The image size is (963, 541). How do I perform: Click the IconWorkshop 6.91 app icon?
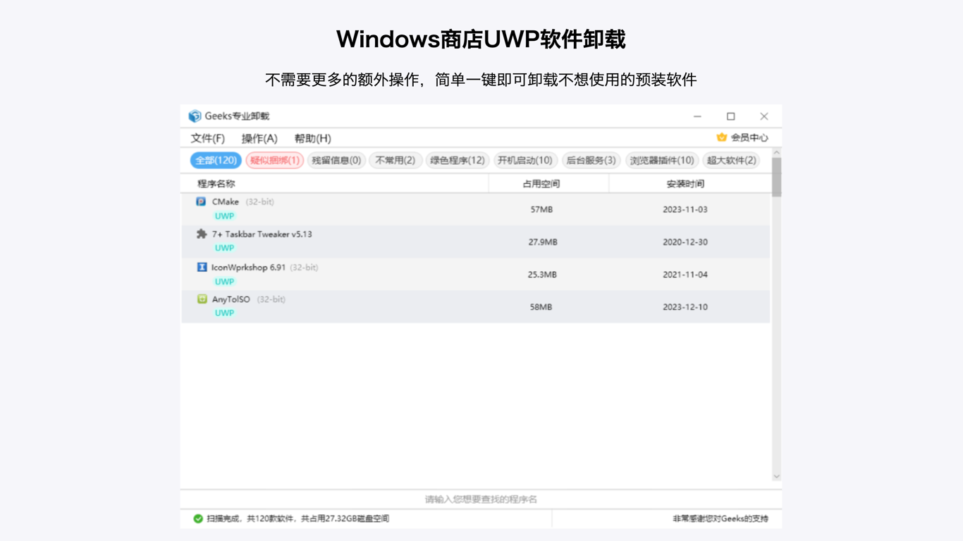coord(202,267)
